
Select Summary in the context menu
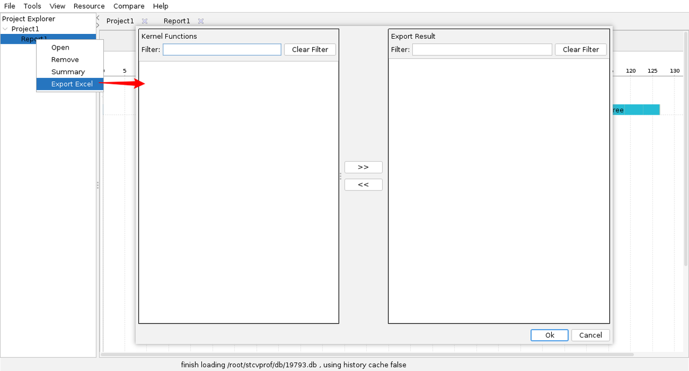68,72
